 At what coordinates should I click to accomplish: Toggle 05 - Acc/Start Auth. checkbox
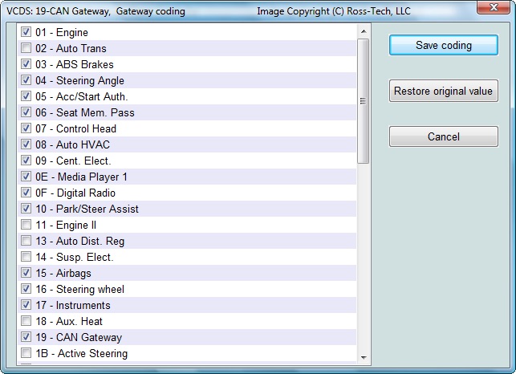(26, 96)
